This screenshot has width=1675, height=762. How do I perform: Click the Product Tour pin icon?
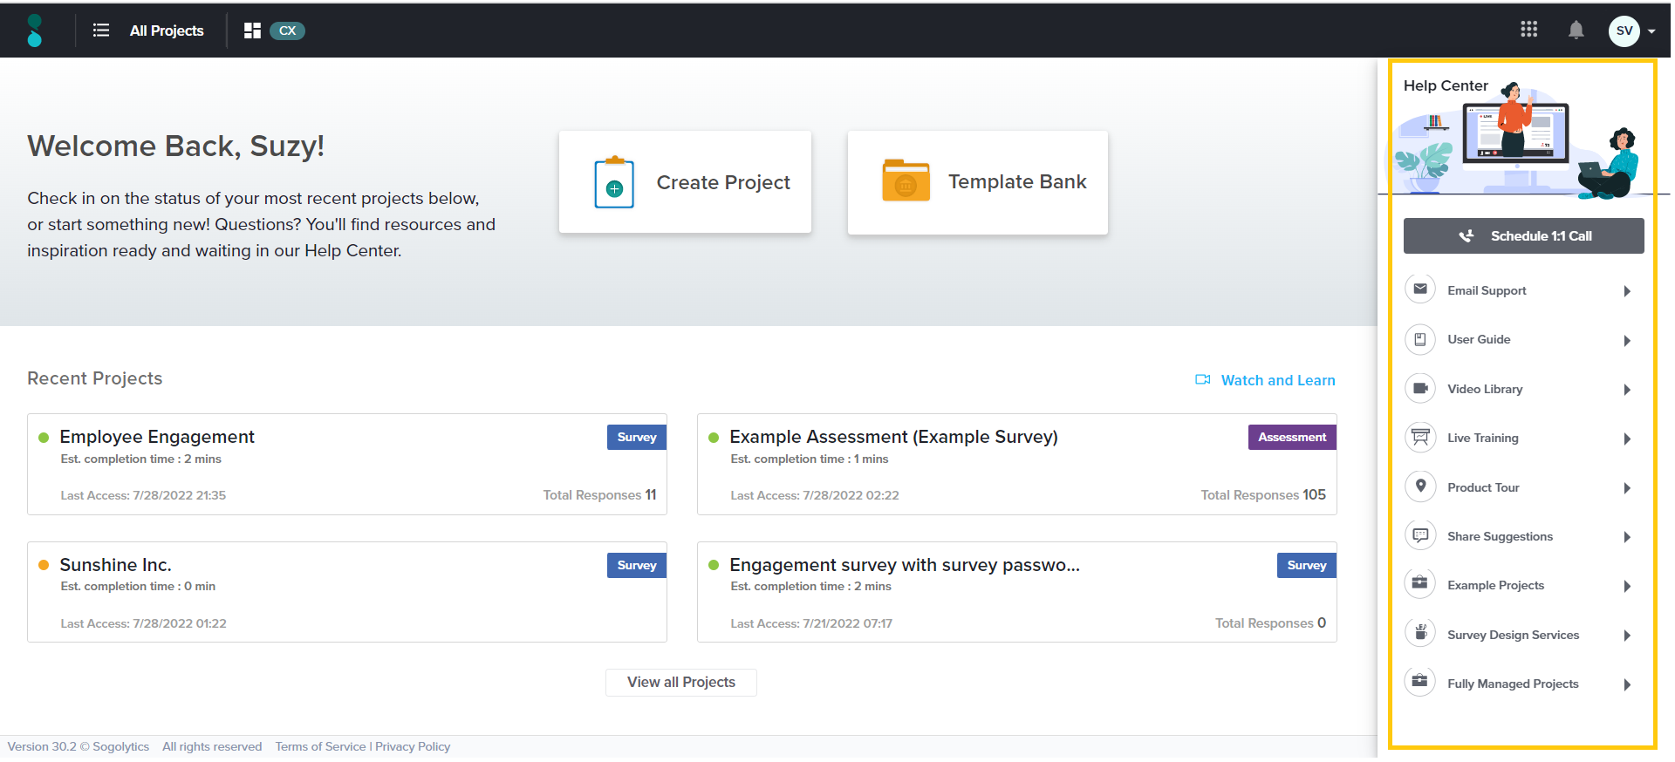coord(1420,486)
